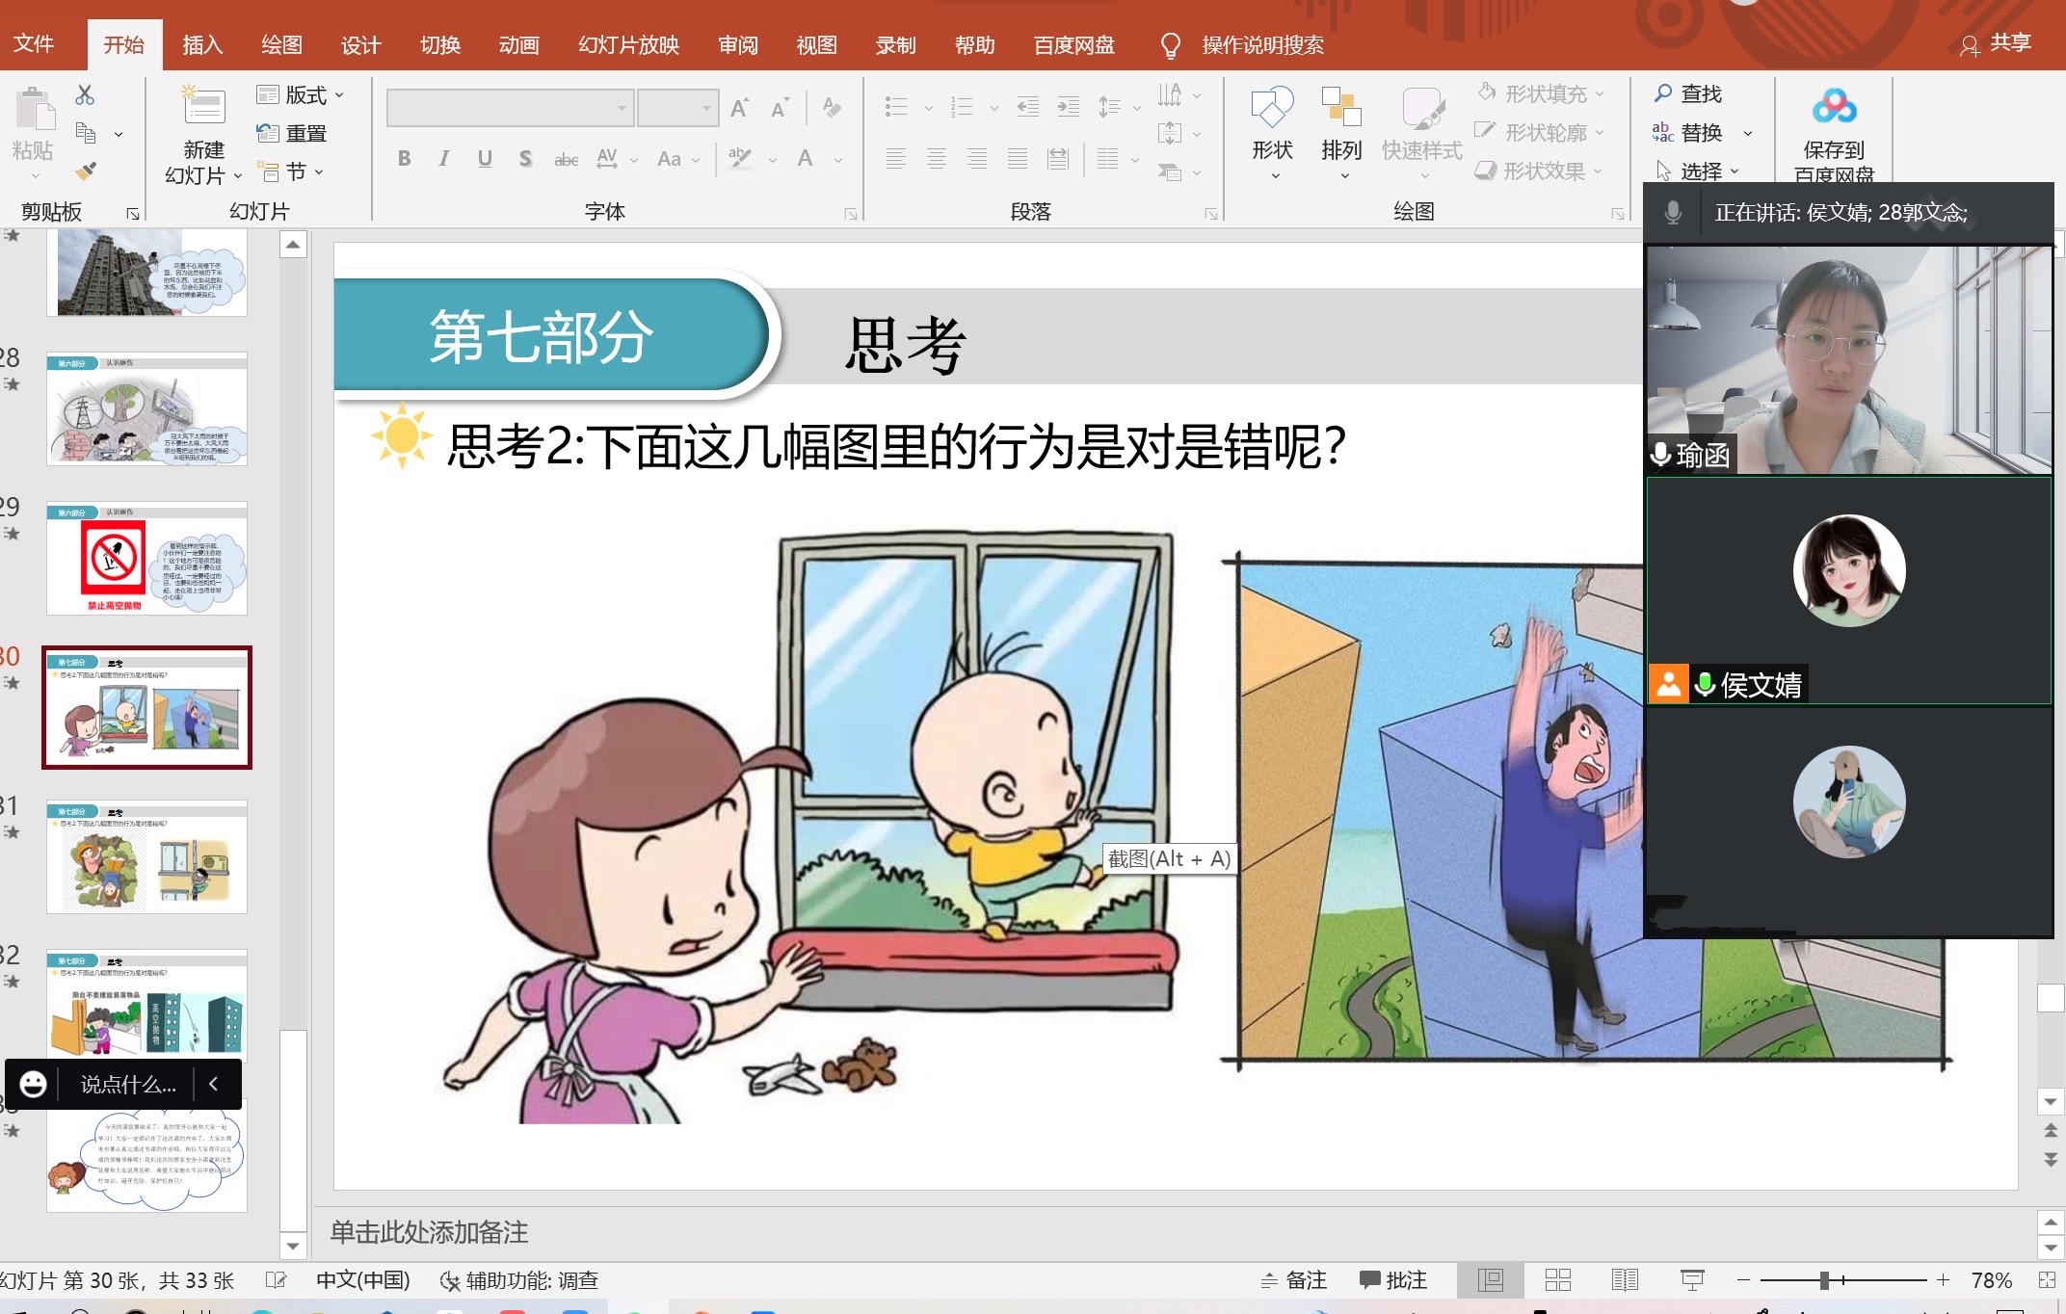
Task: Click the New Slide icon
Action: [x=203, y=107]
